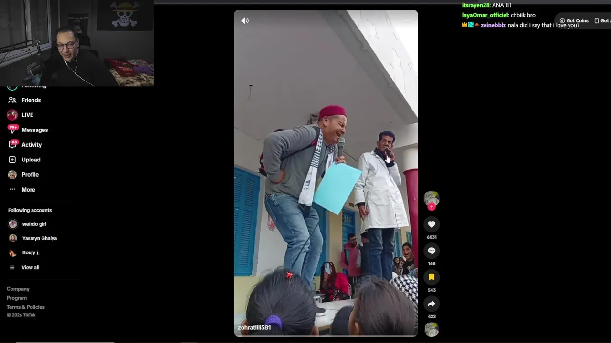Click the playing video to pause
The image size is (611, 343).
(x=326, y=173)
